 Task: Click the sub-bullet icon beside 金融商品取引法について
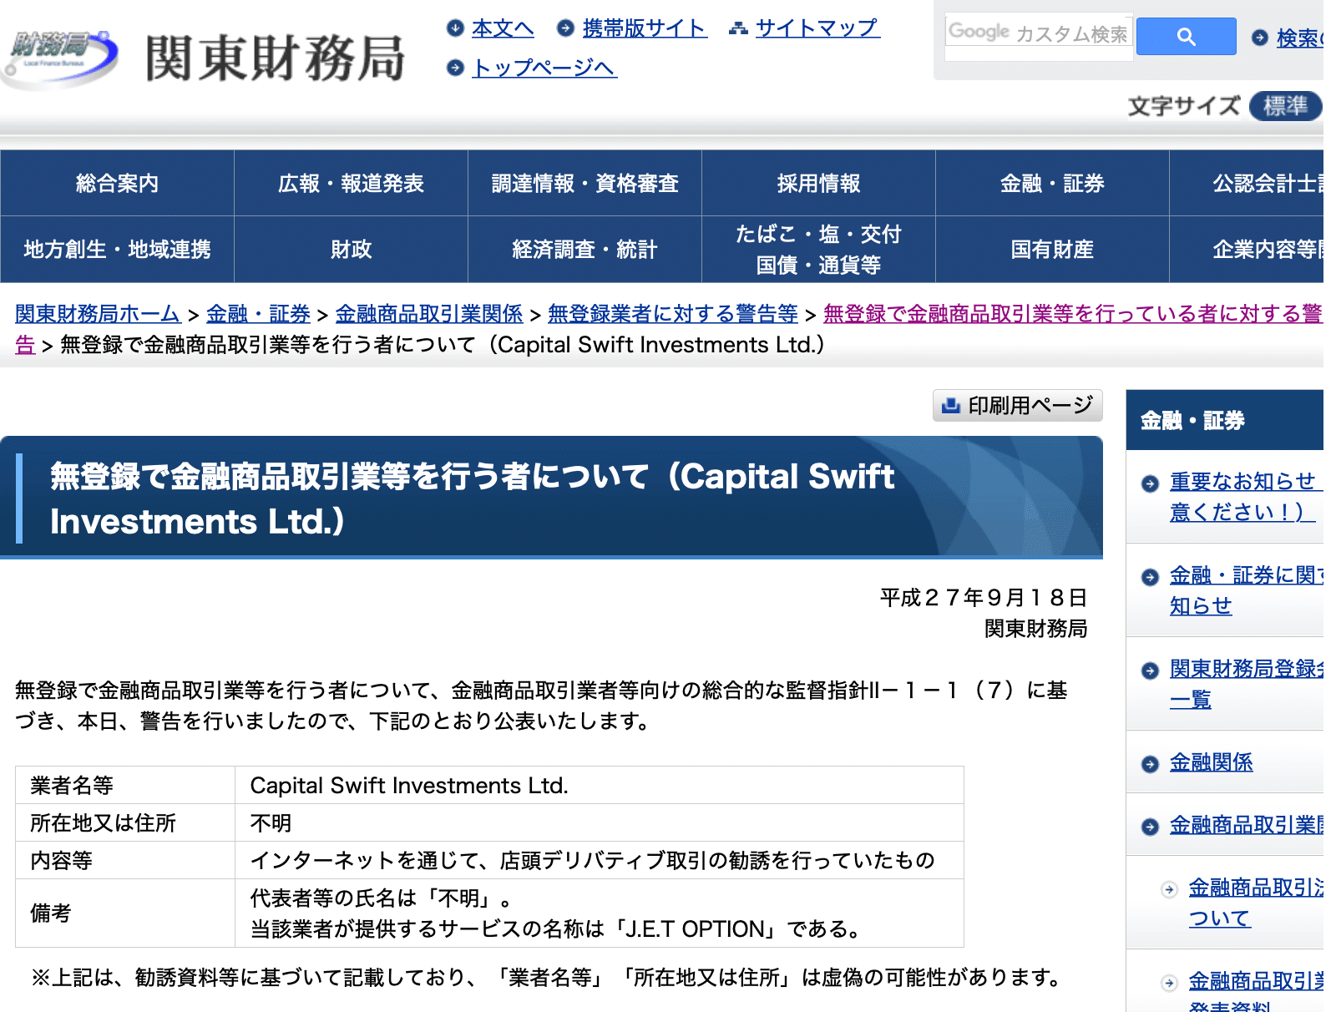click(x=1169, y=889)
